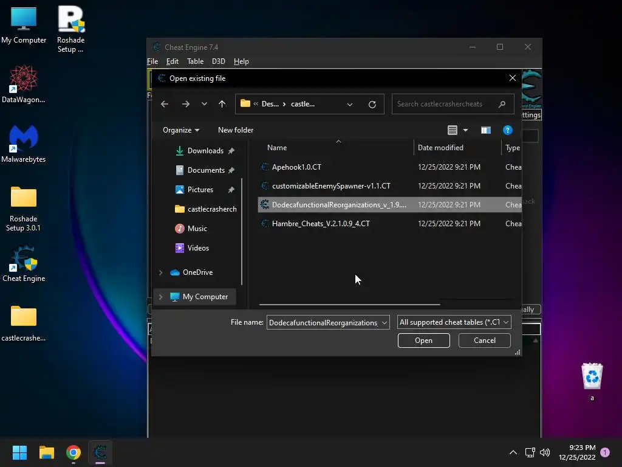This screenshot has width=622, height=467.
Task: Open Google Chrome from the taskbar
Action: click(x=73, y=452)
